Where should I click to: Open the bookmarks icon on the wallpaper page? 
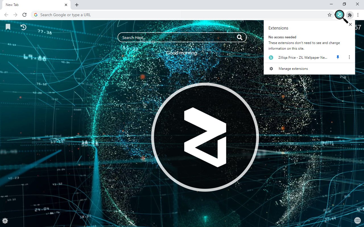click(8, 27)
